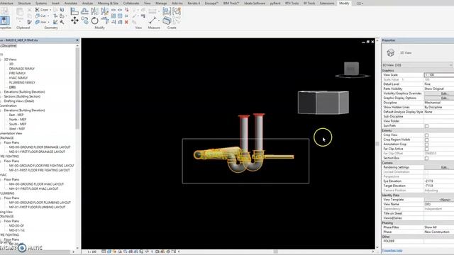Enable the Section Box checkbox
Image resolution: width=454 pixels, height=255 pixels.
[x=426, y=158]
